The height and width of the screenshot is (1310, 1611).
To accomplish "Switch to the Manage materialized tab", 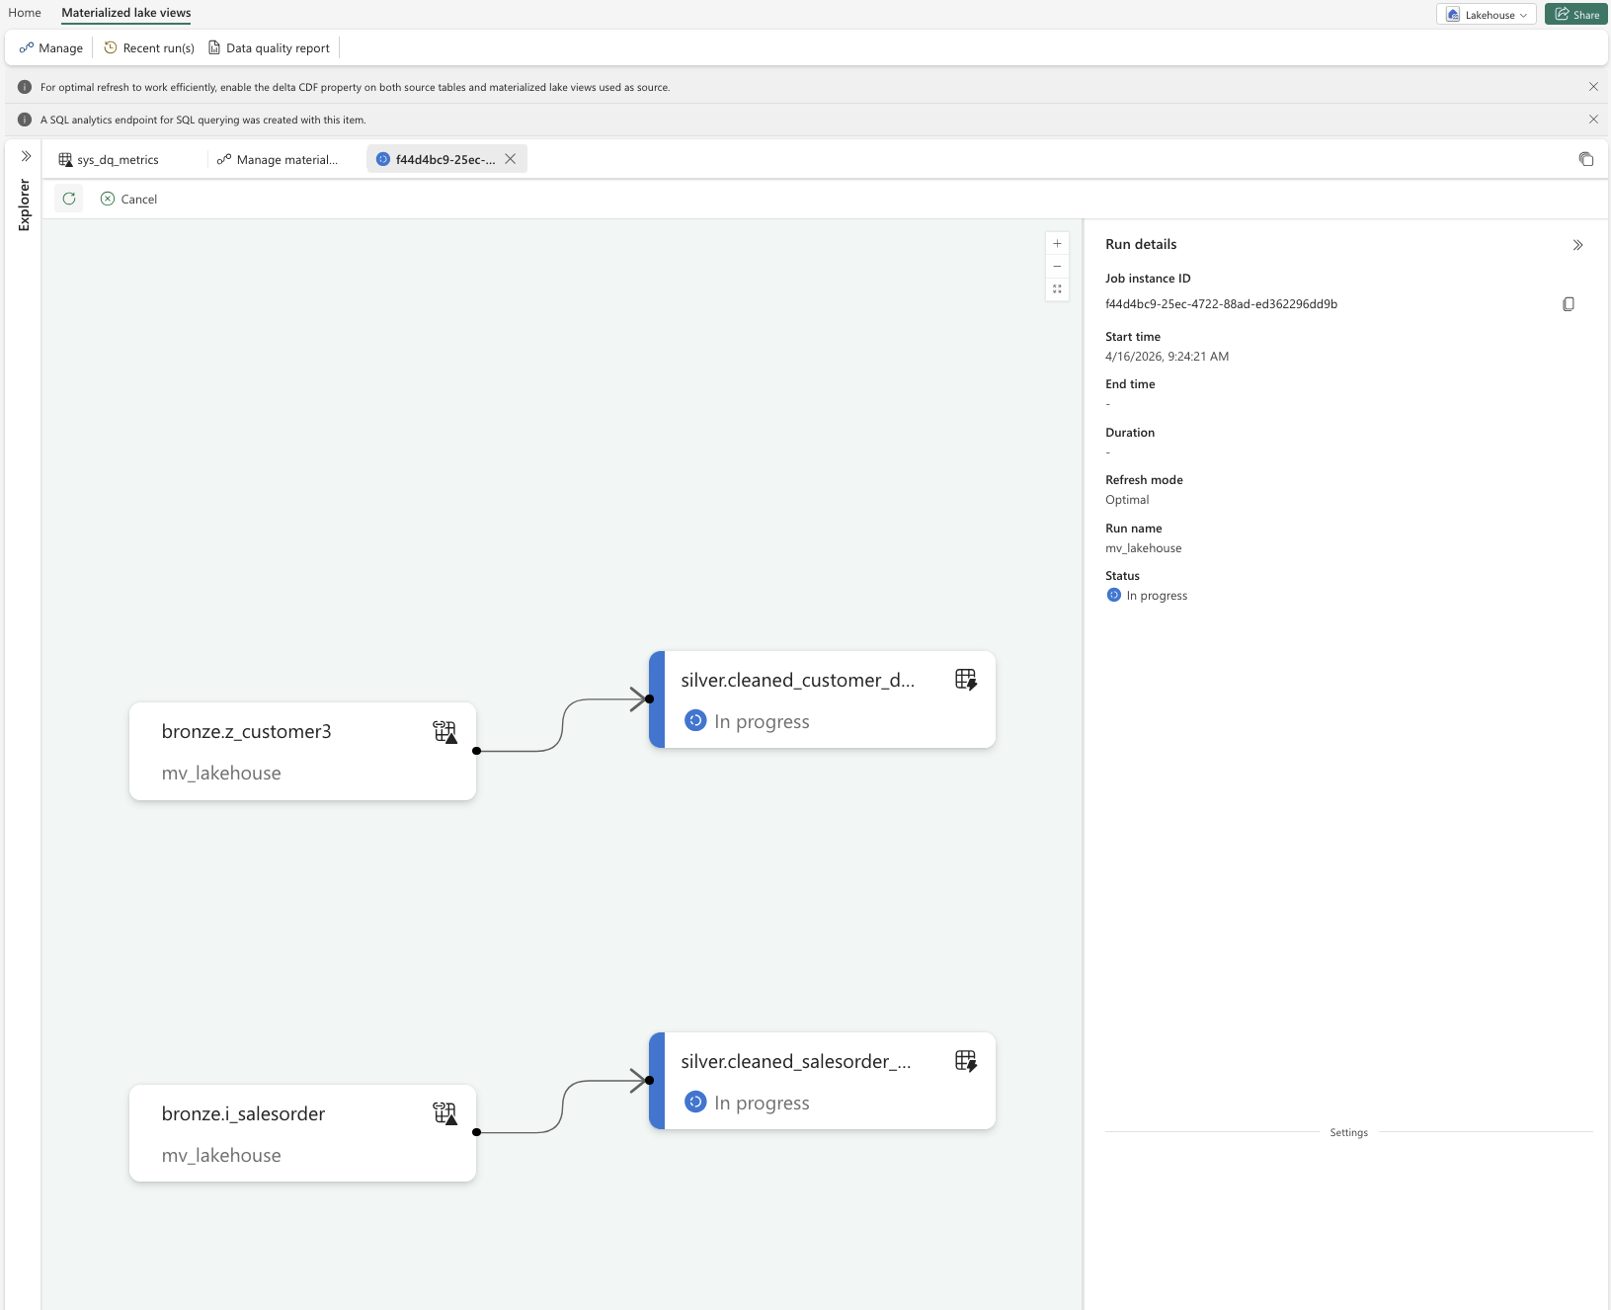I will coord(278,160).
